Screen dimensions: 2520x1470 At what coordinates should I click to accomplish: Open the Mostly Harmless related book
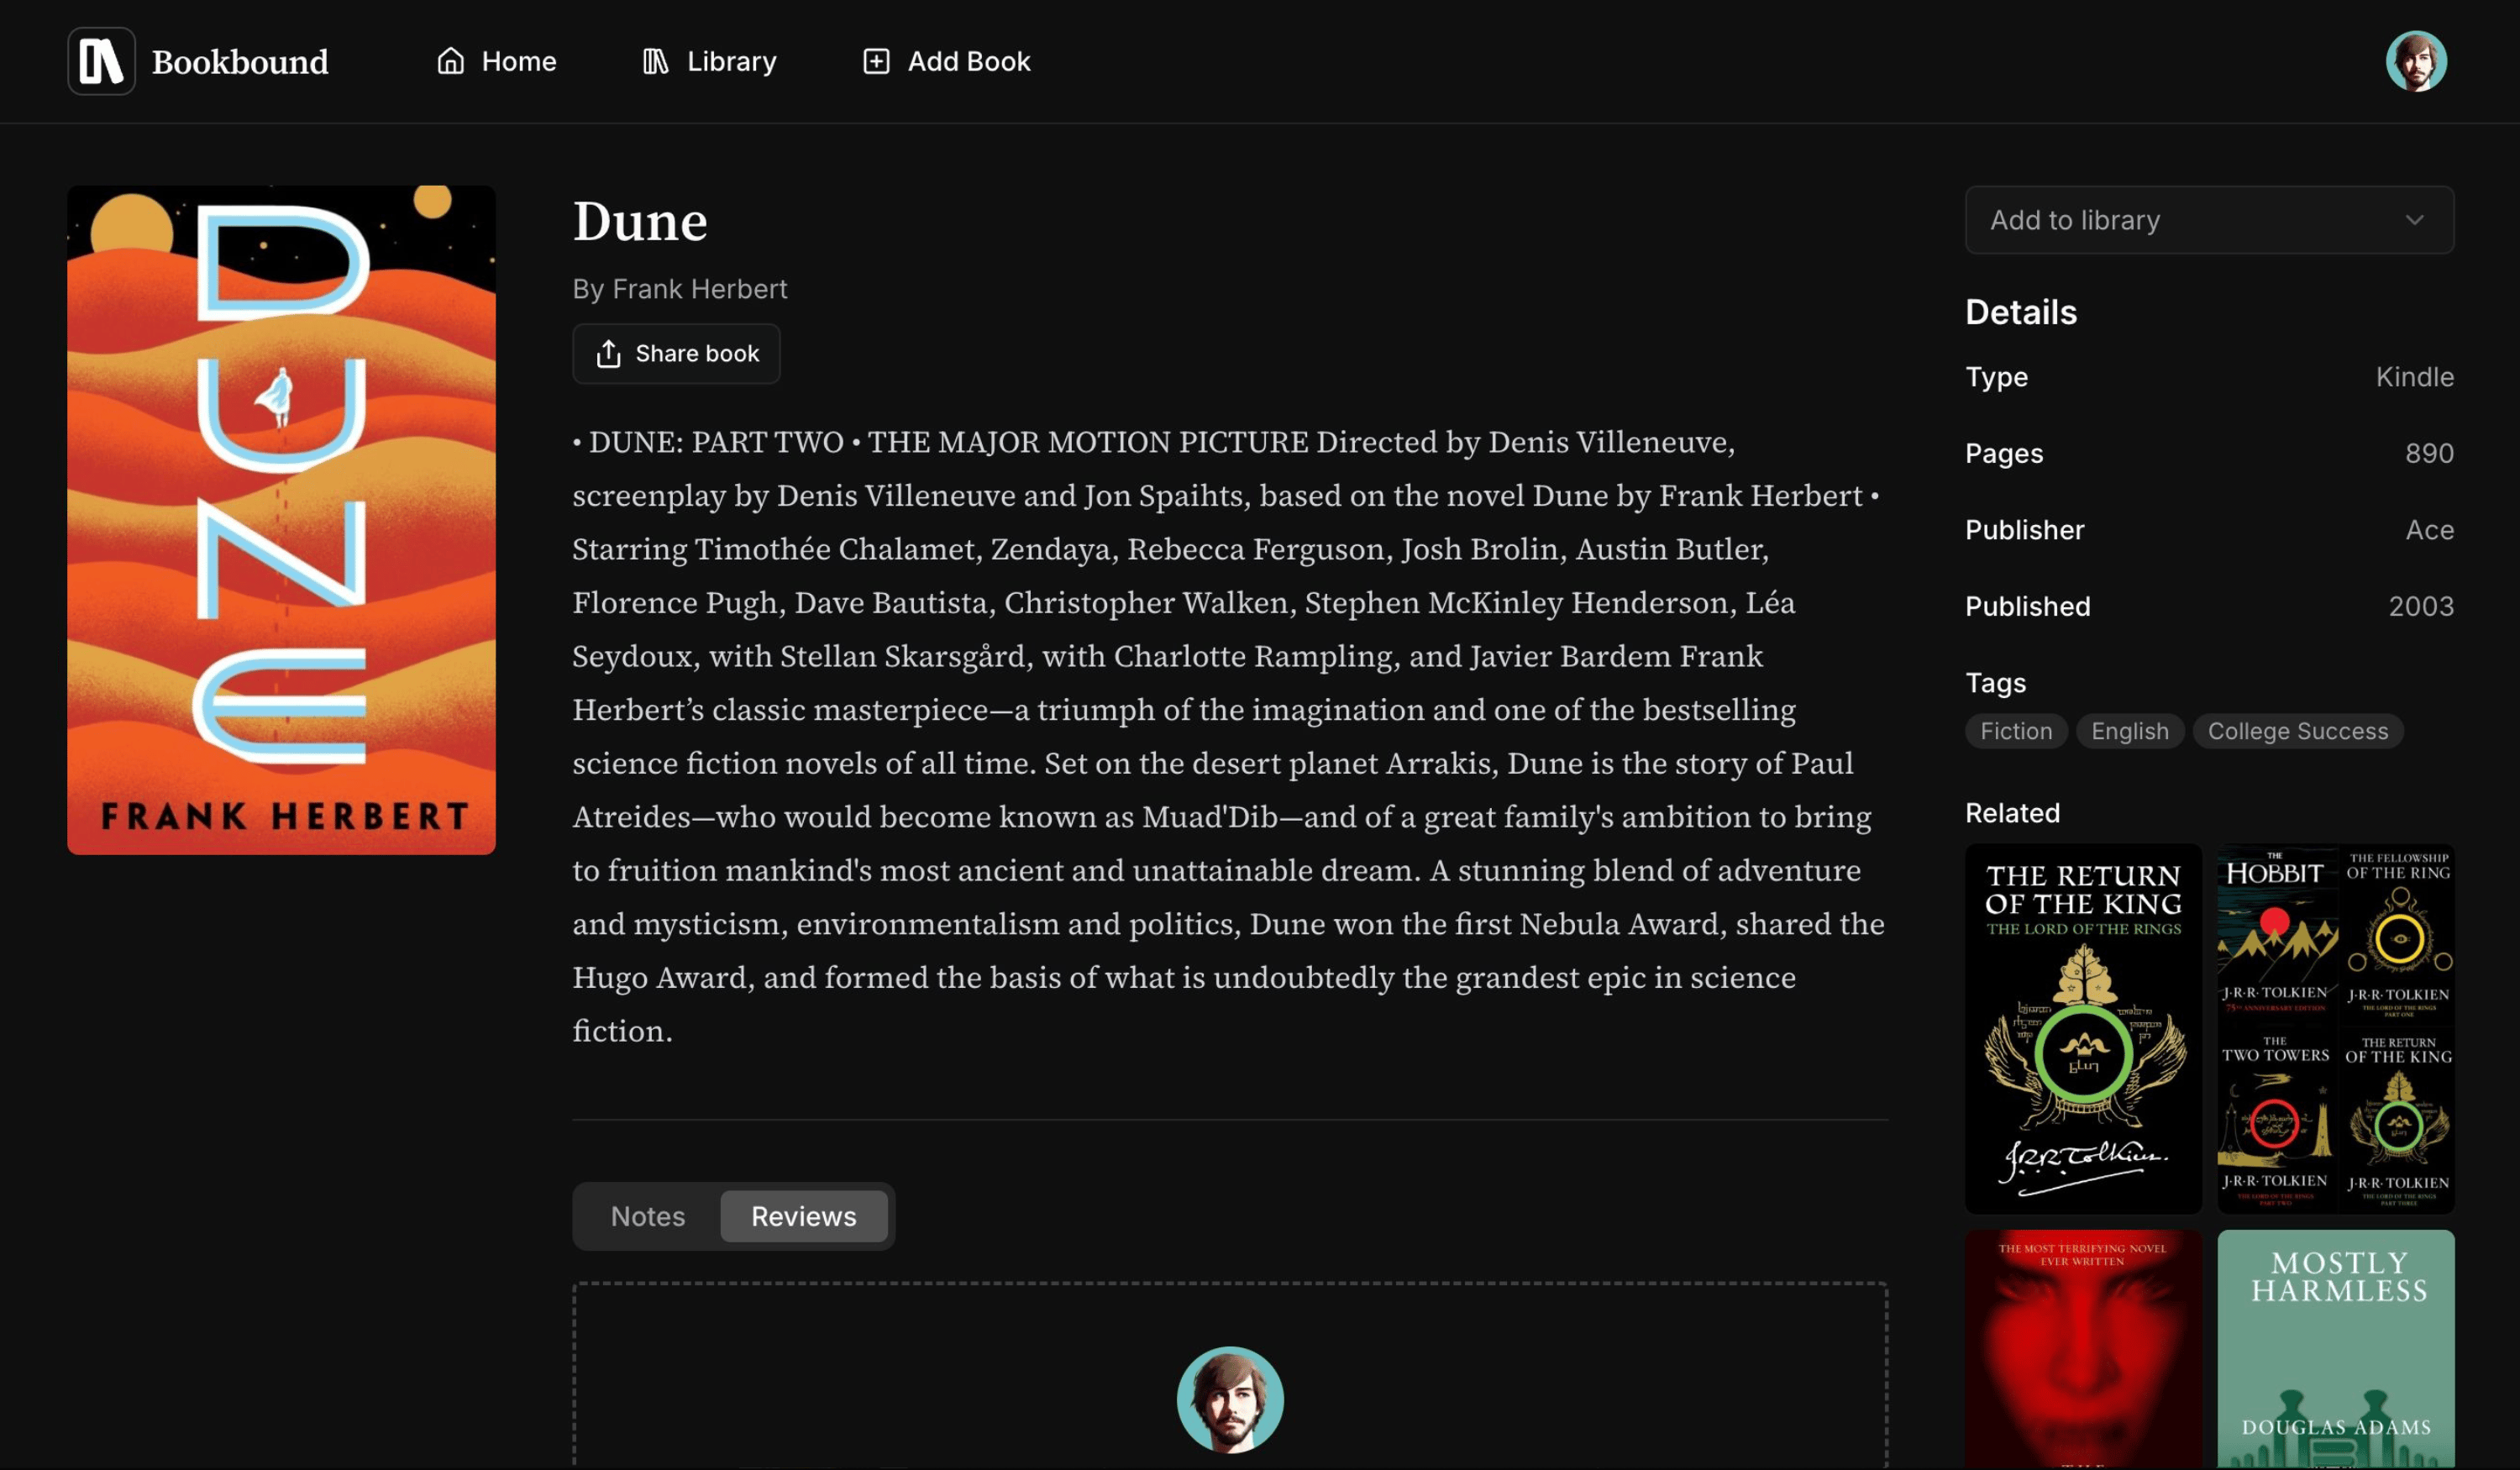(2336, 1349)
